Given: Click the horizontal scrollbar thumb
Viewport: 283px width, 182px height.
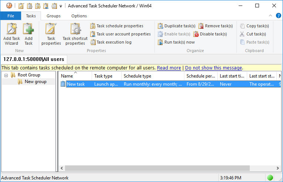Looking at the screenshot, I should 157,168.
